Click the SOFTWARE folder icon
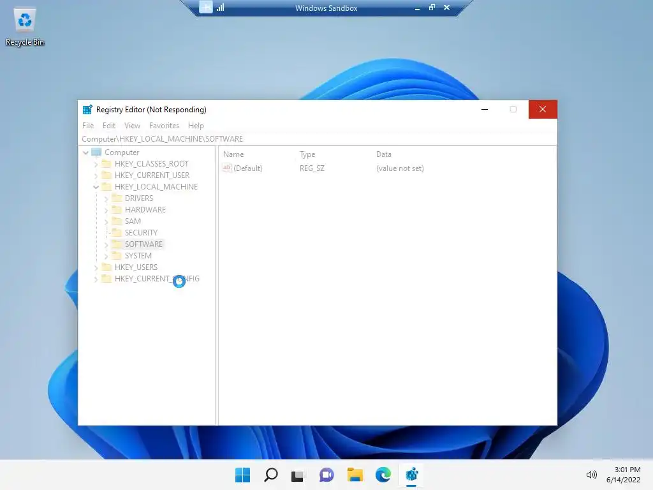This screenshot has width=653, height=490. coord(117,244)
